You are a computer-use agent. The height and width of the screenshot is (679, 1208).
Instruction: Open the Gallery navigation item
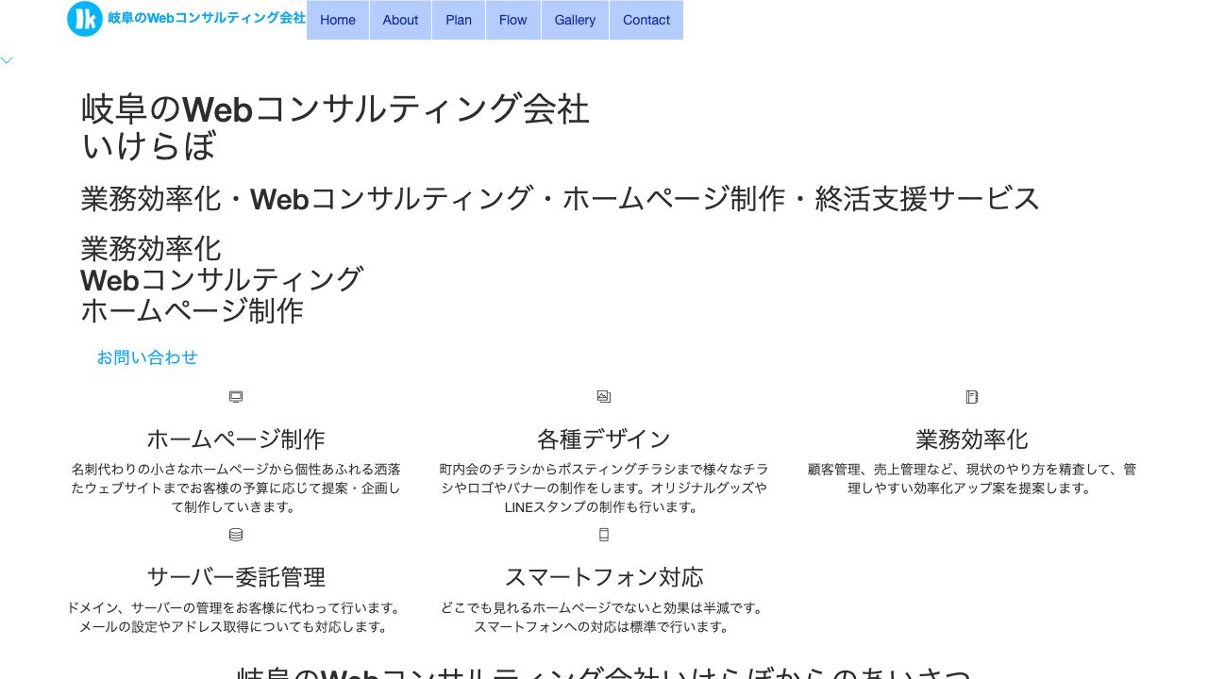click(575, 20)
